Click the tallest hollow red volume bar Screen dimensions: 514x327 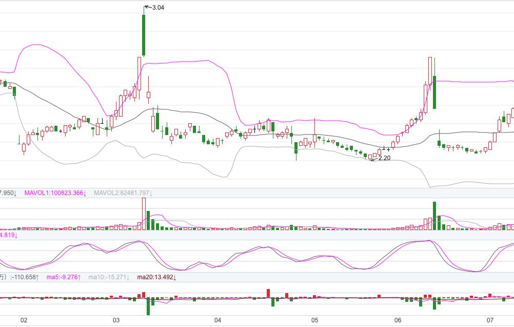pyautogui.click(x=144, y=214)
